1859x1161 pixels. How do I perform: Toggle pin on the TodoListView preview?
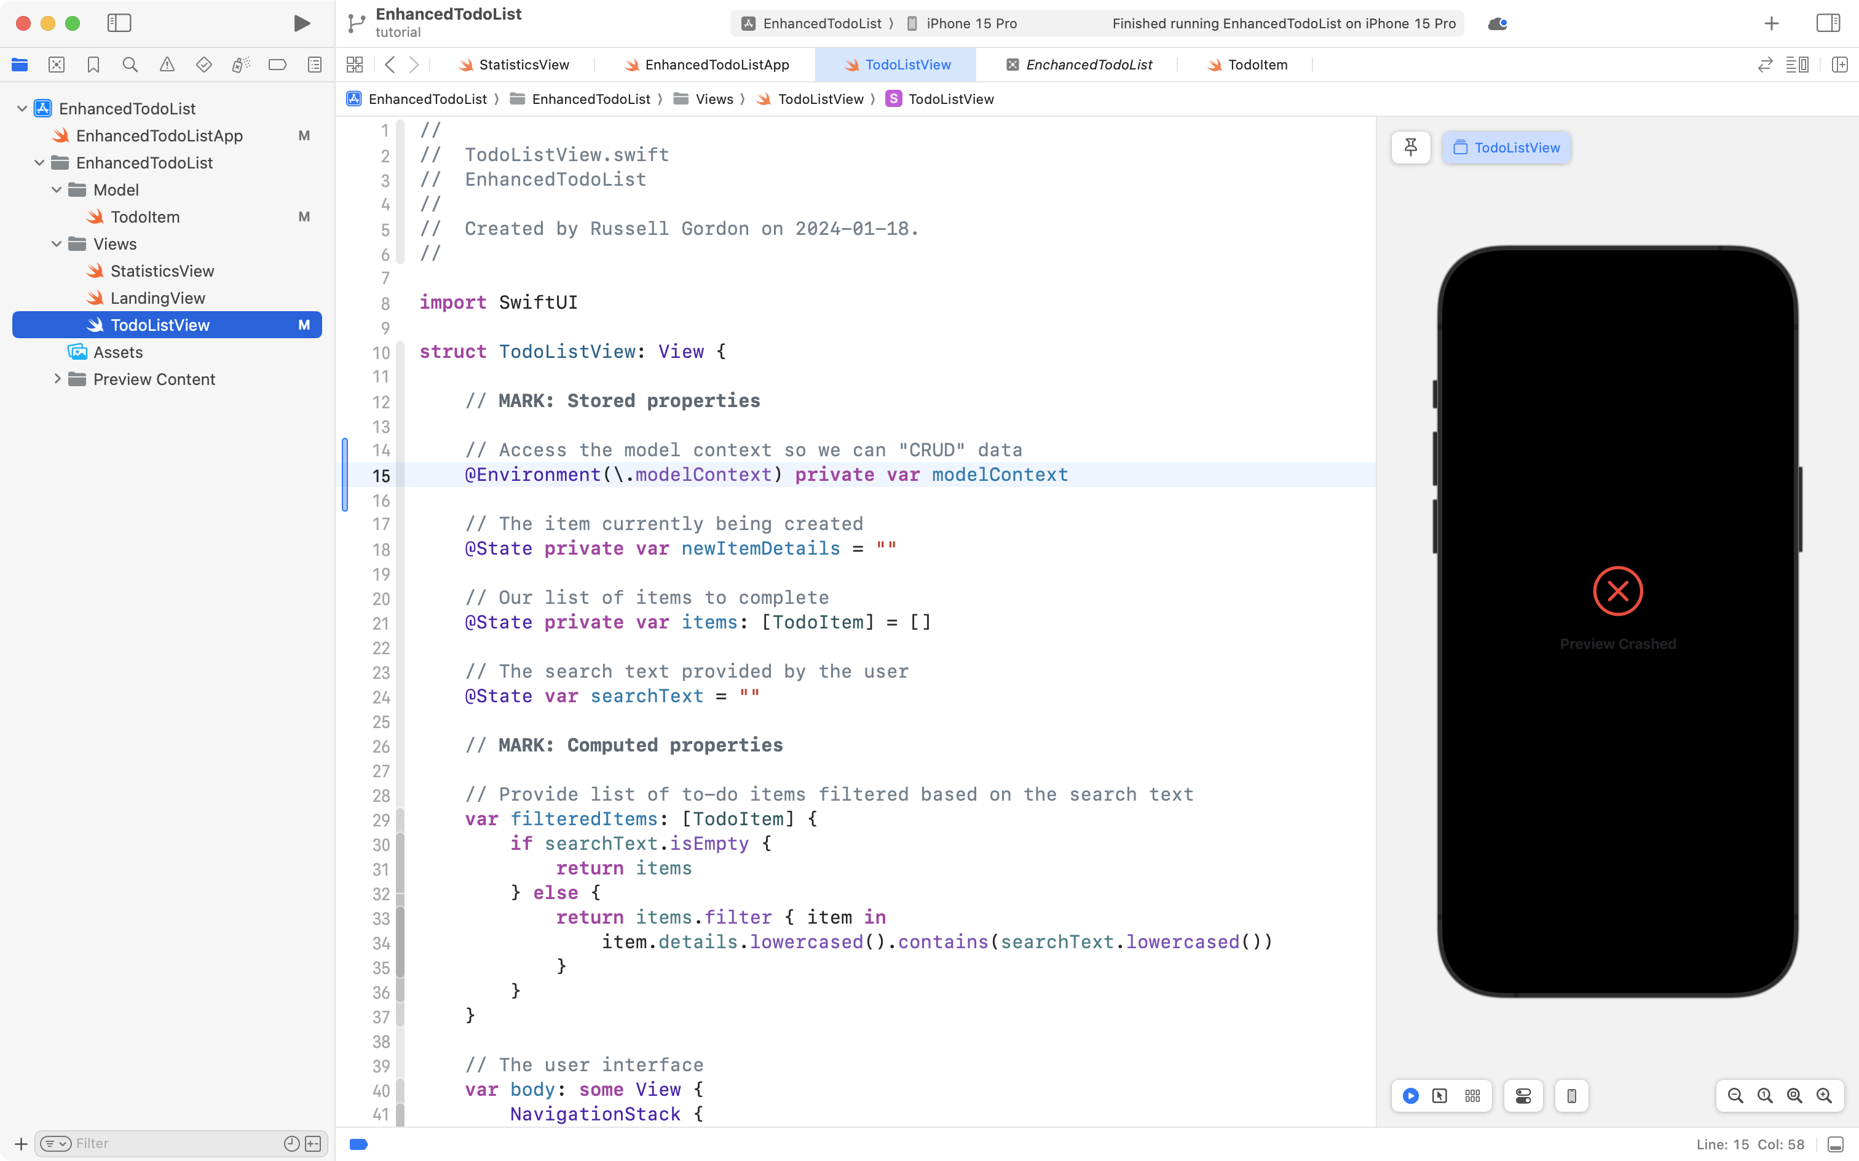coord(1411,146)
